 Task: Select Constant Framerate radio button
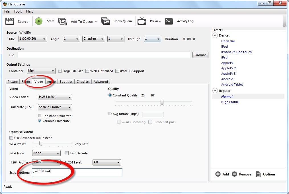coord(40,116)
